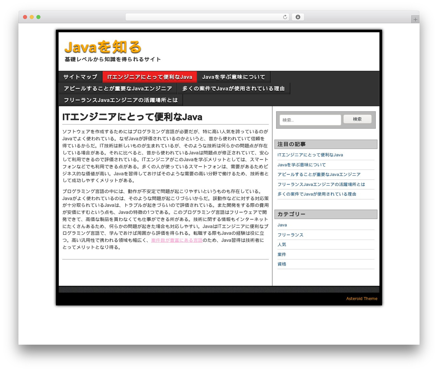Open the フリーランス category link
The height and width of the screenshot is (371, 438).
(290, 235)
